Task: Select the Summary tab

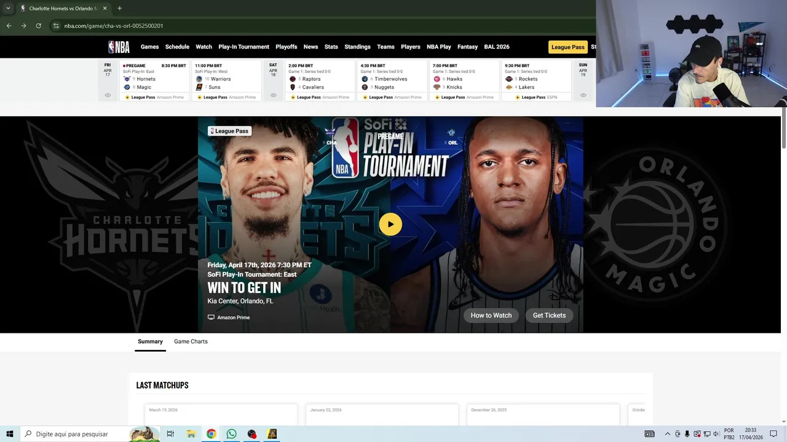Action: click(150, 341)
